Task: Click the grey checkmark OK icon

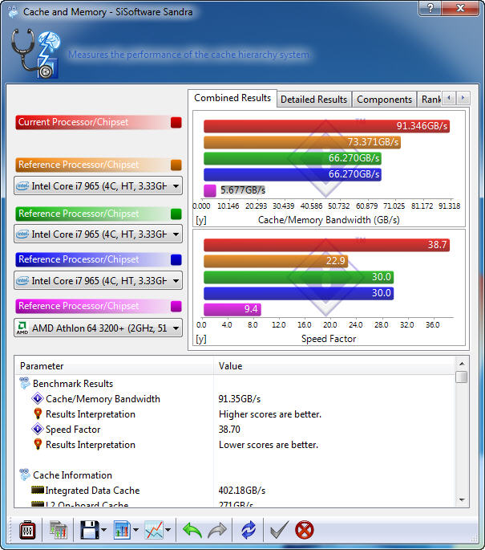Action: click(280, 530)
